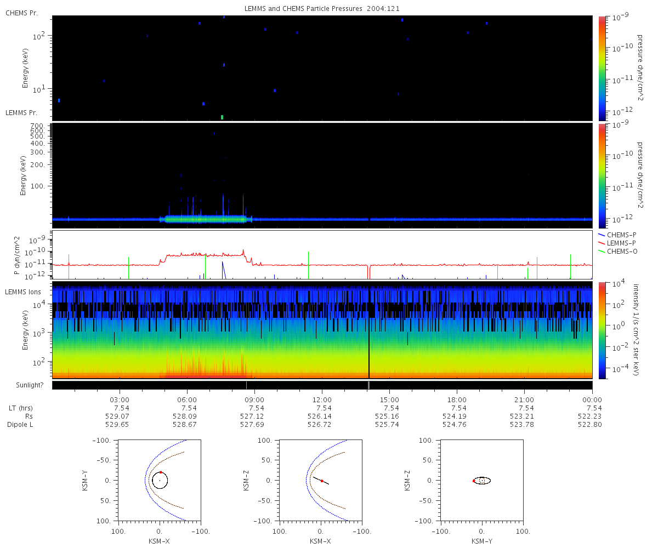This screenshot has height=548, width=658.
Task: Click the red spacecraft marker in KSM-X/KSM-Z plot
Action: coord(322,481)
